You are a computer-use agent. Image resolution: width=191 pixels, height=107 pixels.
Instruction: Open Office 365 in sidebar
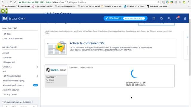[7, 67]
